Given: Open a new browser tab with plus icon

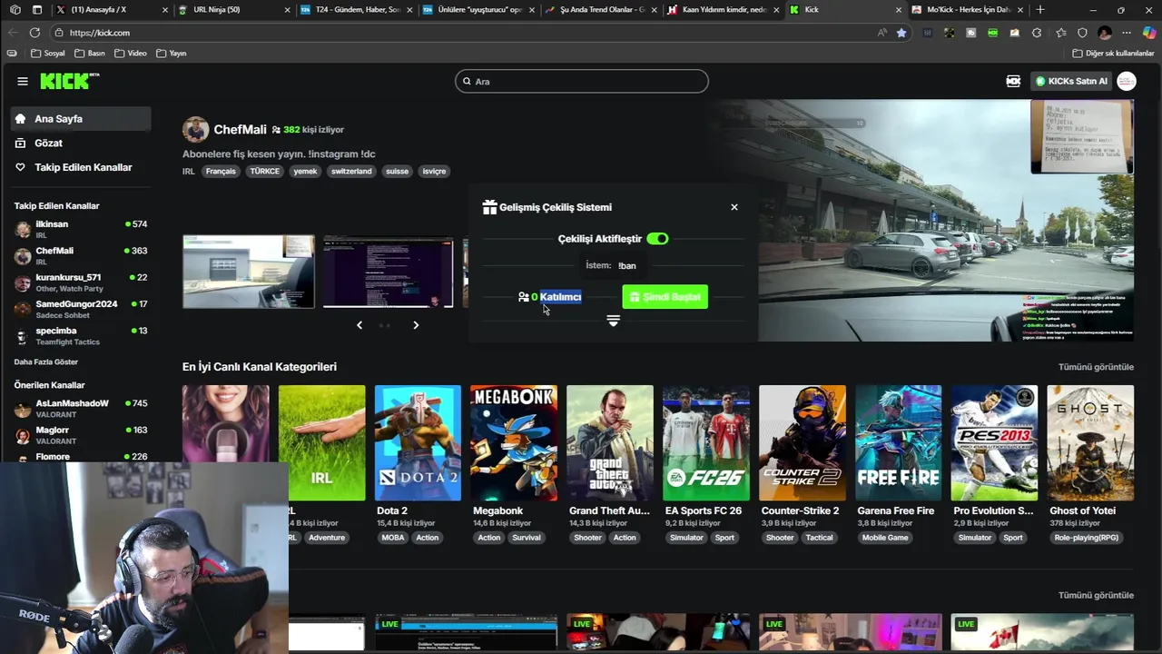Looking at the screenshot, I should point(1040,10).
